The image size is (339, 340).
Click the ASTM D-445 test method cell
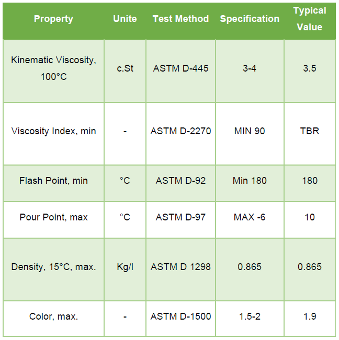[180, 71]
